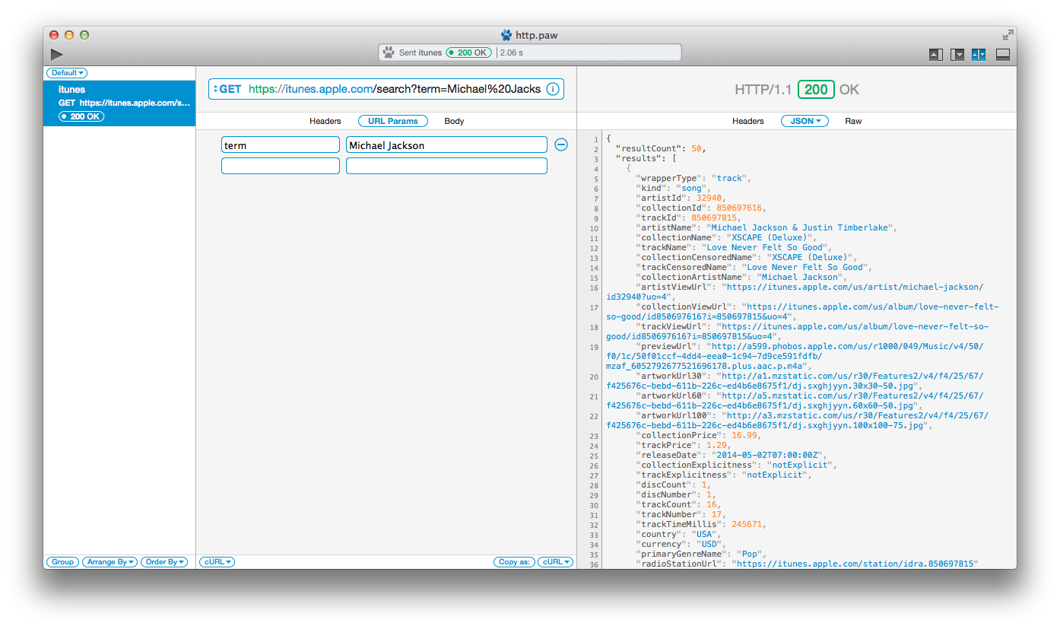Screen dimensions: 1060x629
Task: Show request-only layout view icon
Action: (x=935, y=55)
